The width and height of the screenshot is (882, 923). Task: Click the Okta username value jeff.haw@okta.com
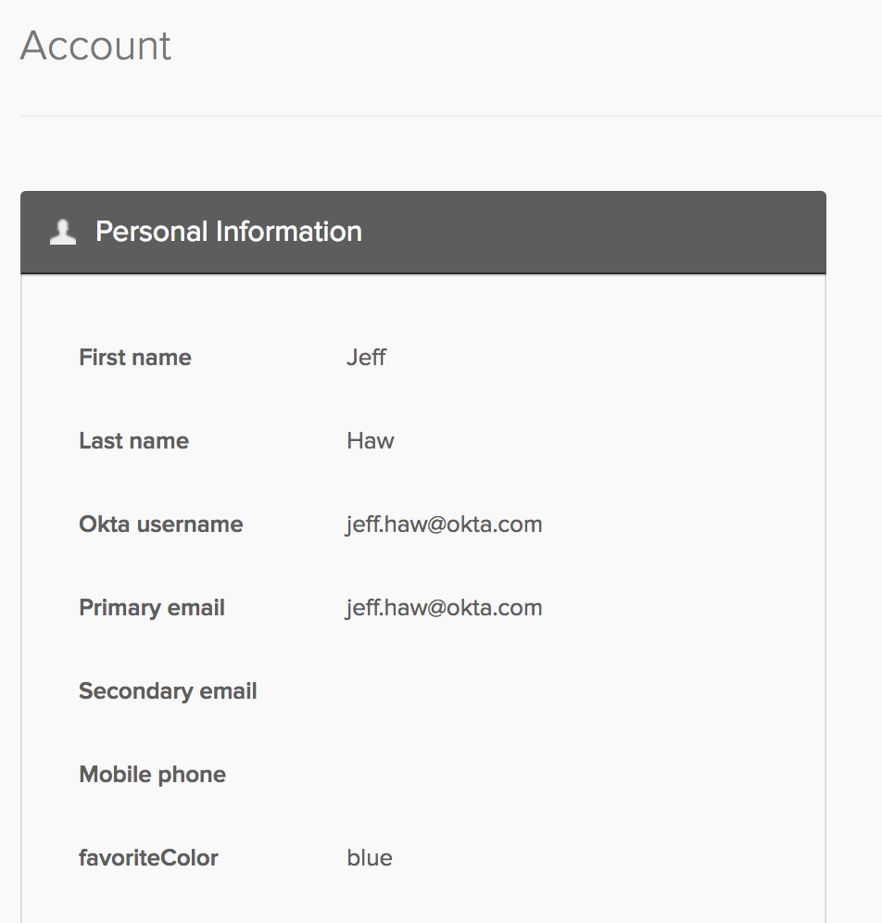(444, 525)
